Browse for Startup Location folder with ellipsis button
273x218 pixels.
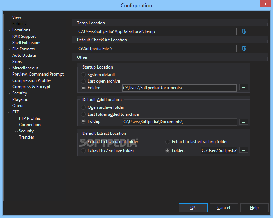pyautogui.click(x=244, y=87)
